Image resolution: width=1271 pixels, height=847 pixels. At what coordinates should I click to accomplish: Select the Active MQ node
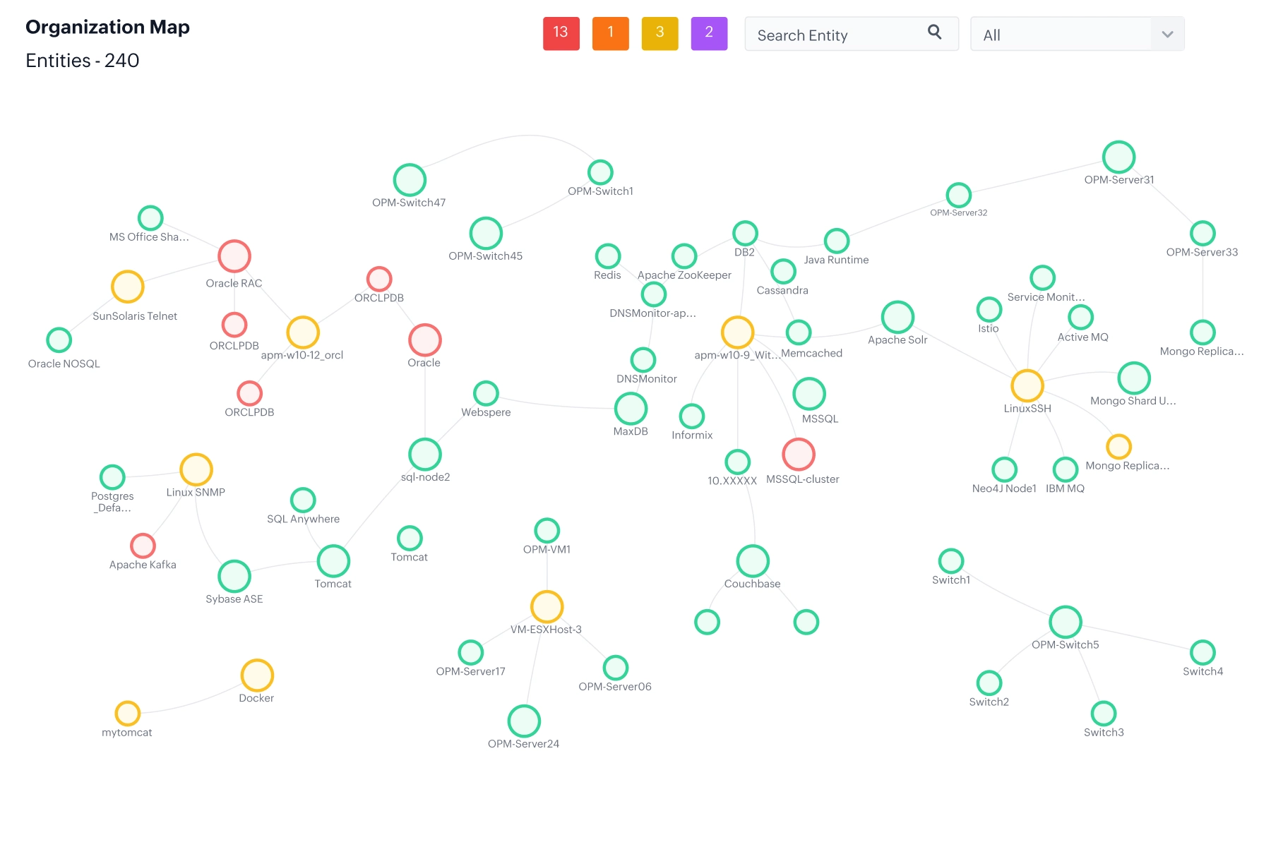(1081, 317)
